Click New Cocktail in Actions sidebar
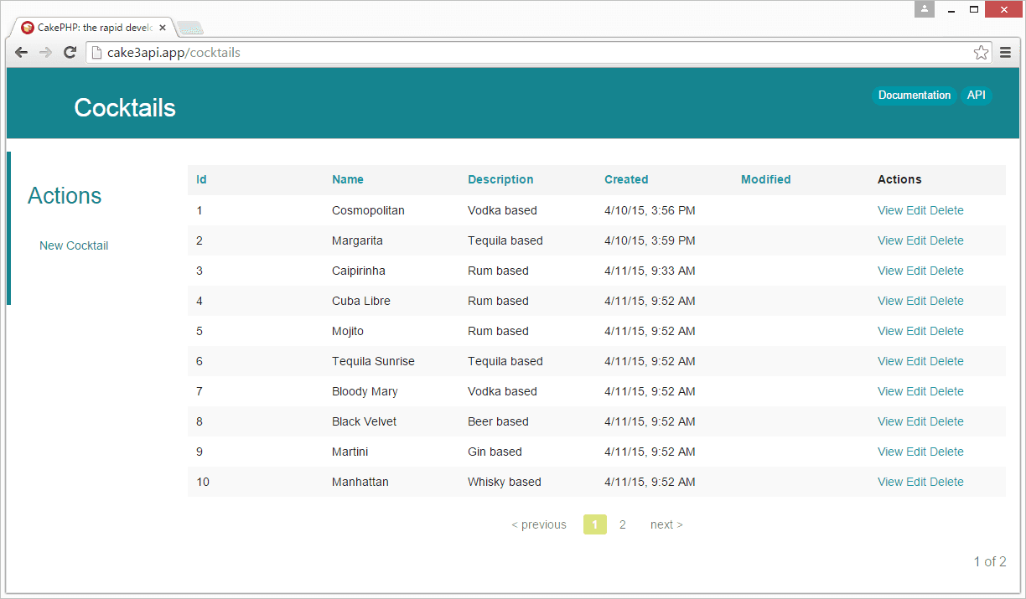 74,245
